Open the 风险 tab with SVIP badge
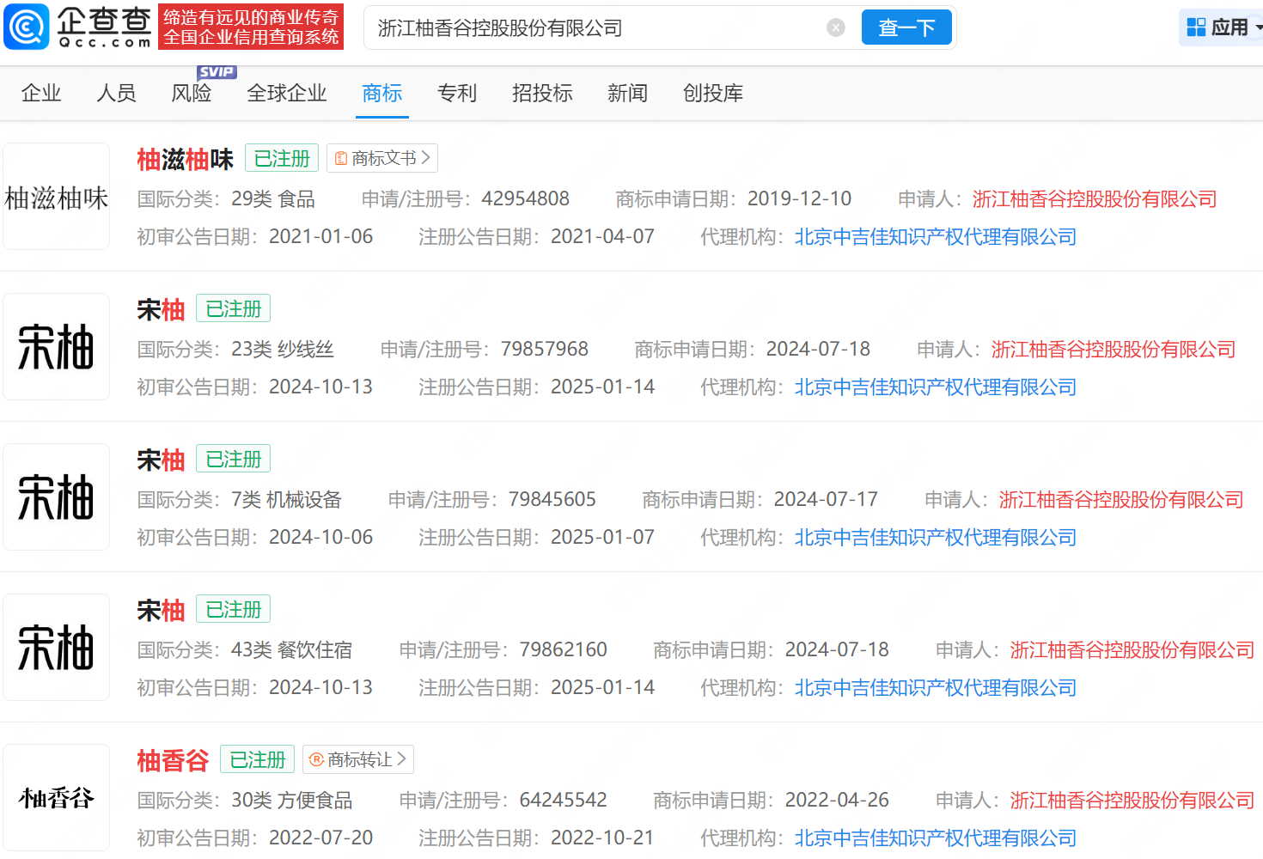 (192, 93)
